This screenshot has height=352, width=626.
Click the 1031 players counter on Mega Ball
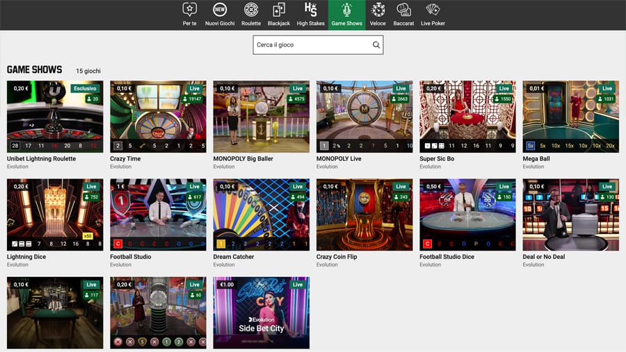click(606, 99)
